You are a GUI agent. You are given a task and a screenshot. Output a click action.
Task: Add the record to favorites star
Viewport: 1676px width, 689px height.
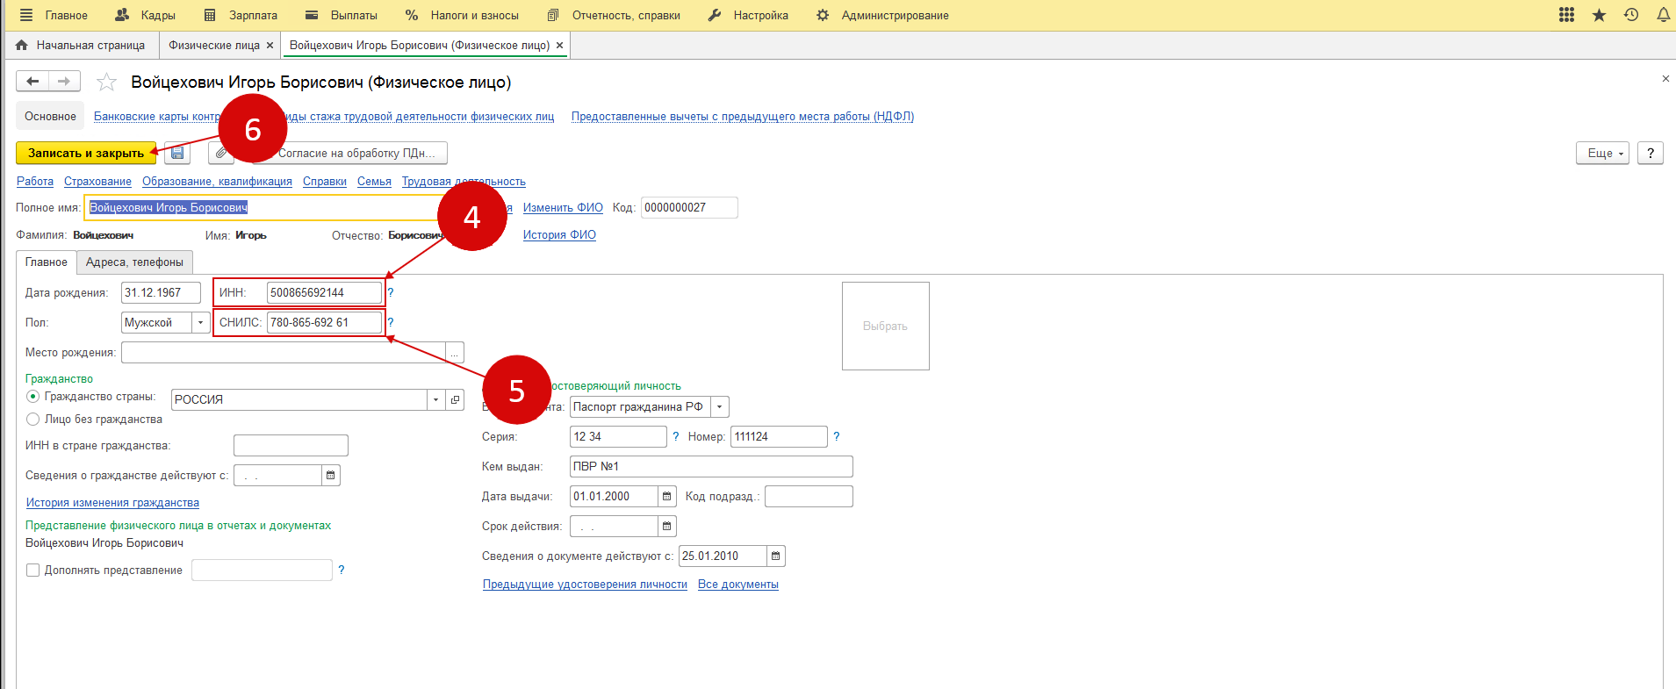106,83
